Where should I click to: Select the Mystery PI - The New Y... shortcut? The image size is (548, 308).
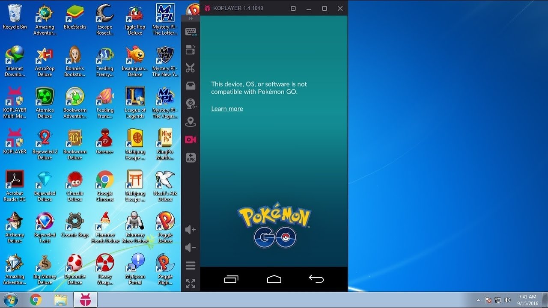[165, 61]
